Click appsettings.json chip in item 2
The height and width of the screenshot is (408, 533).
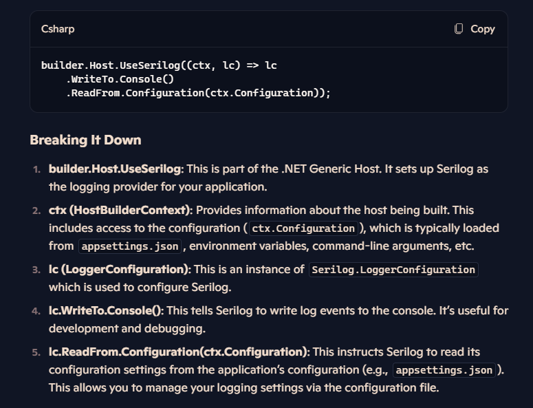pos(130,246)
